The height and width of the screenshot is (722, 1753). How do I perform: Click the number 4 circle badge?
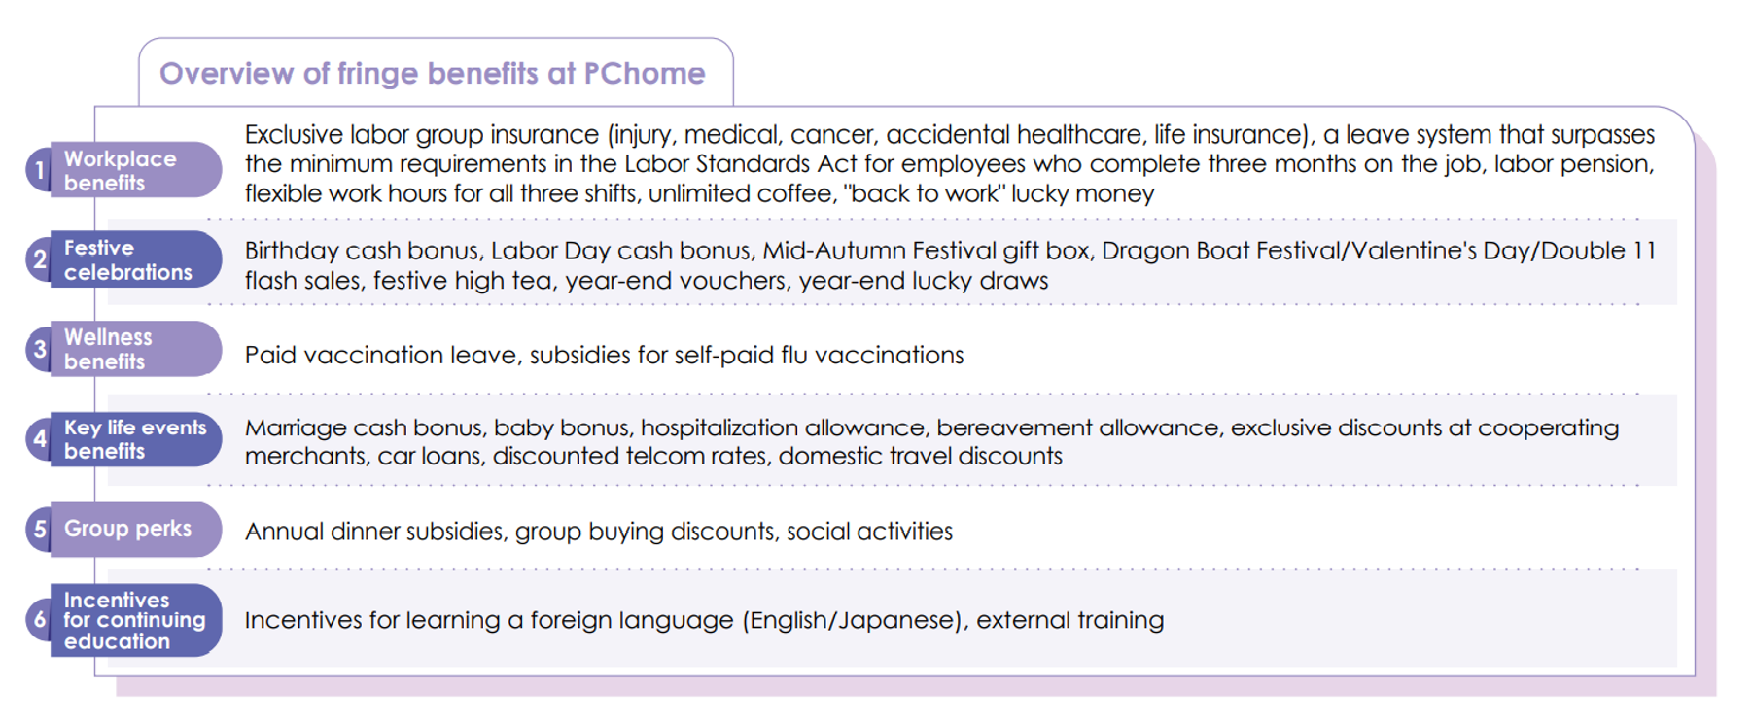[x=39, y=439]
